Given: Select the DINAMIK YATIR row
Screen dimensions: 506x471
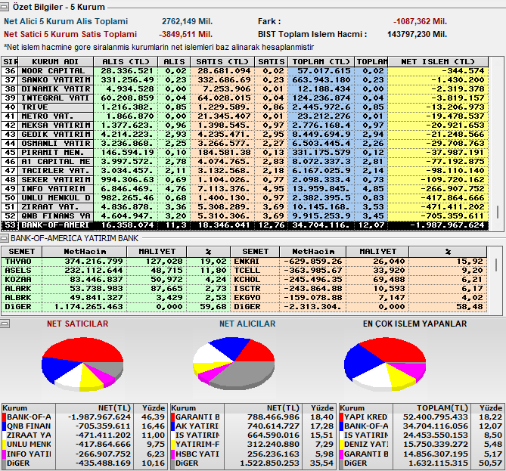Looking at the screenshot, I should 244,89.
